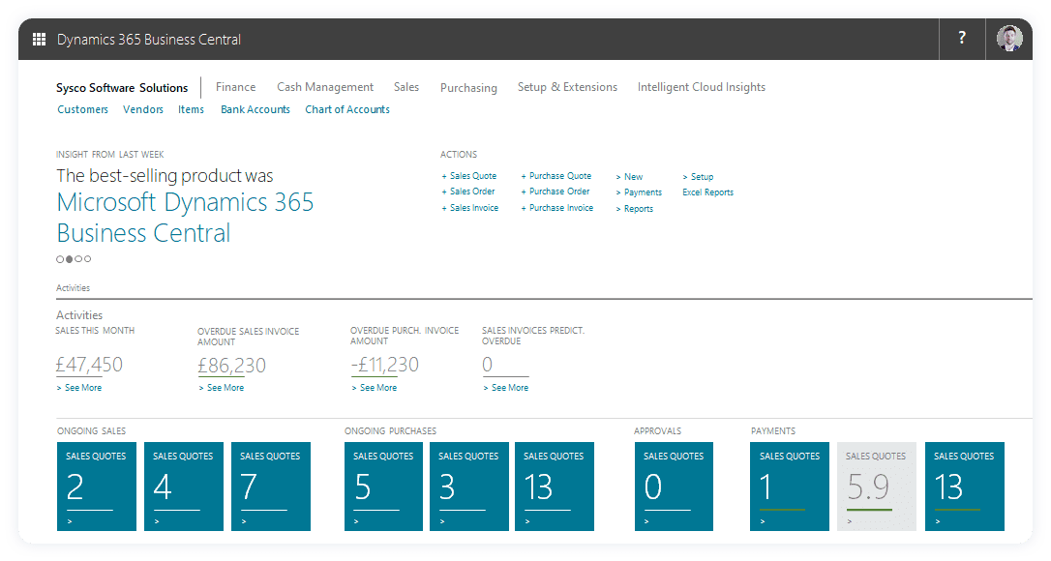
Task: Open Intelligent Cloud Insights
Action: pyautogui.click(x=701, y=87)
